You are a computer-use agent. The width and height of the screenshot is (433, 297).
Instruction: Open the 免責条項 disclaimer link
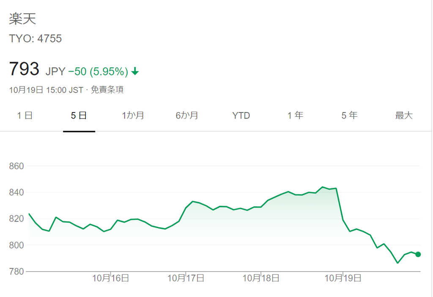(107, 90)
